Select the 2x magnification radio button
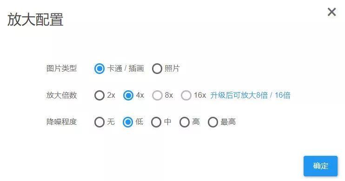345x181 pixels. click(99, 95)
